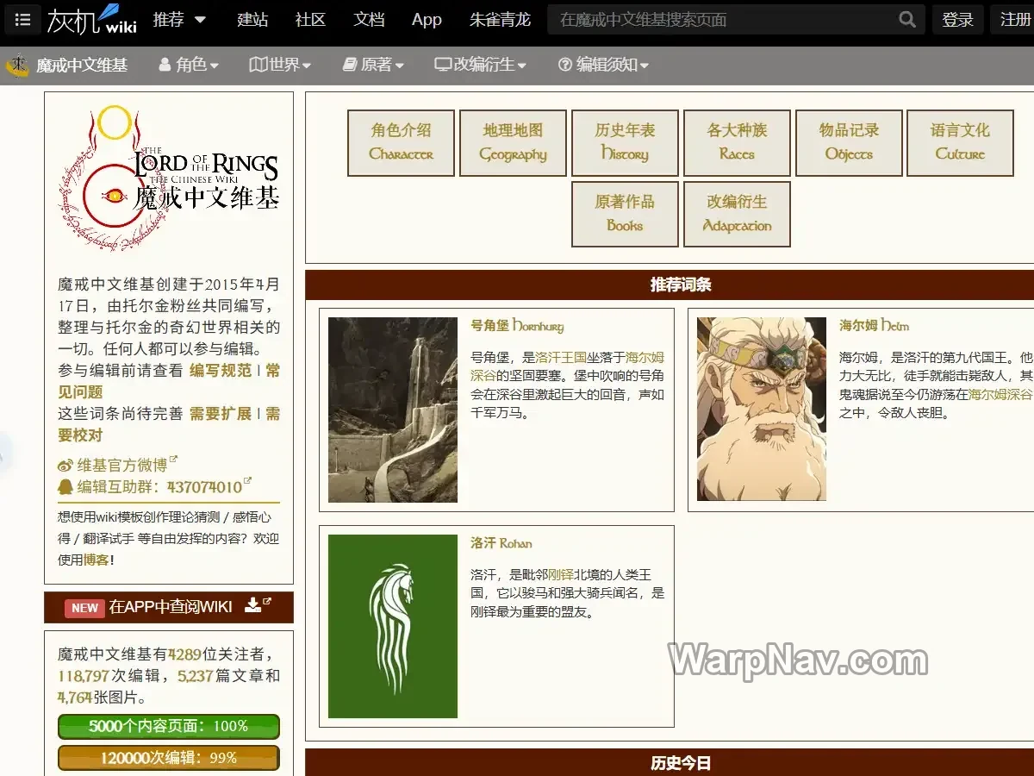Image resolution: width=1034 pixels, height=776 pixels.
Task: Expand the 改编衍生 dropdown menu
Action: click(x=480, y=65)
